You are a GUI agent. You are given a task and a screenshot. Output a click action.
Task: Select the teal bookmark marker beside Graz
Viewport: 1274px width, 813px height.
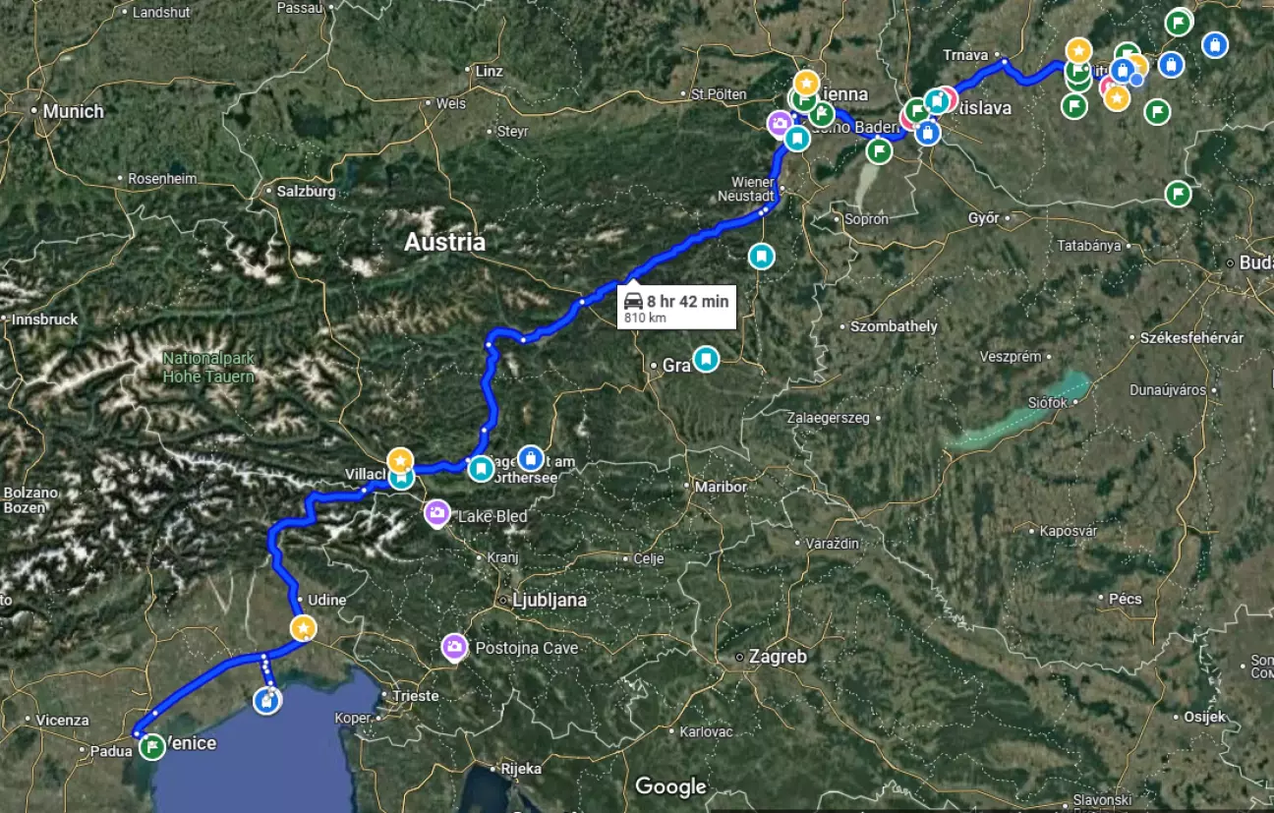(x=705, y=359)
